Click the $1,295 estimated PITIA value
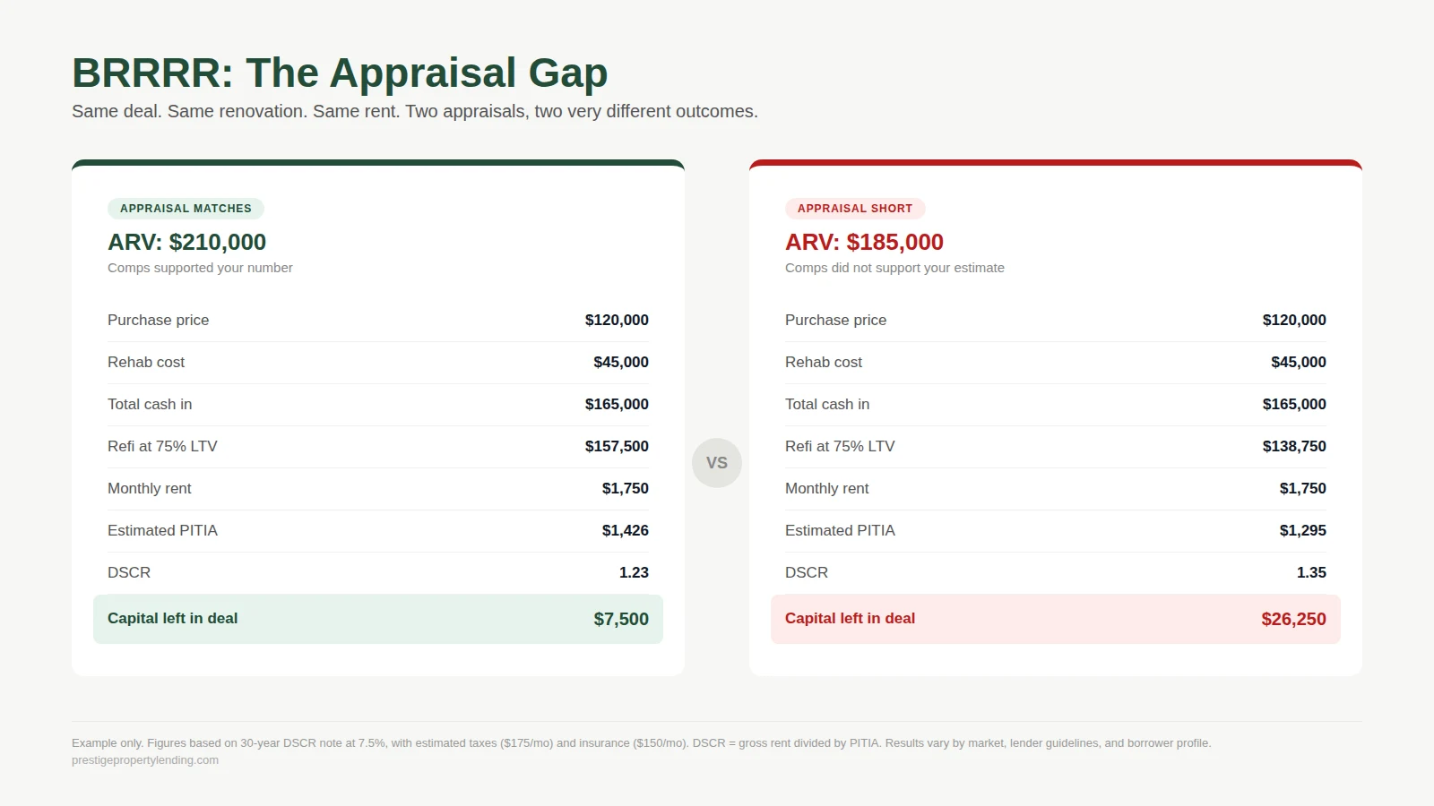 1302,530
